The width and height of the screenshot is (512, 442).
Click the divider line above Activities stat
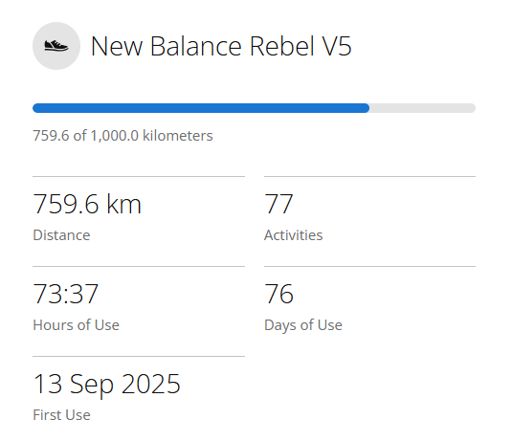[x=370, y=177]
